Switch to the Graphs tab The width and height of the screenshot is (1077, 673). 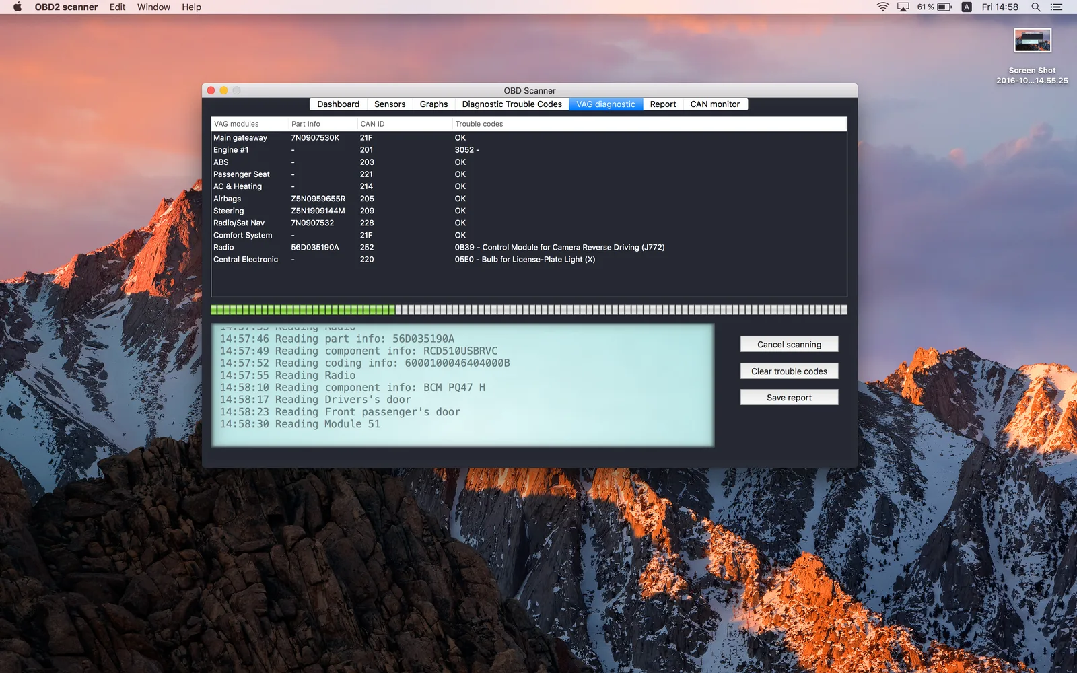(433, 104)
